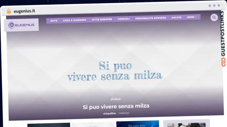
Task: Open the dark thumbnail at bottom left
Action: (49, 125)
